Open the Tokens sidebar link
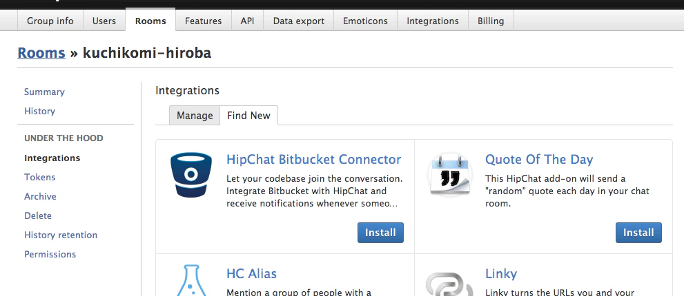The height and width of the screenshot is (296, 684). point(40,177)
